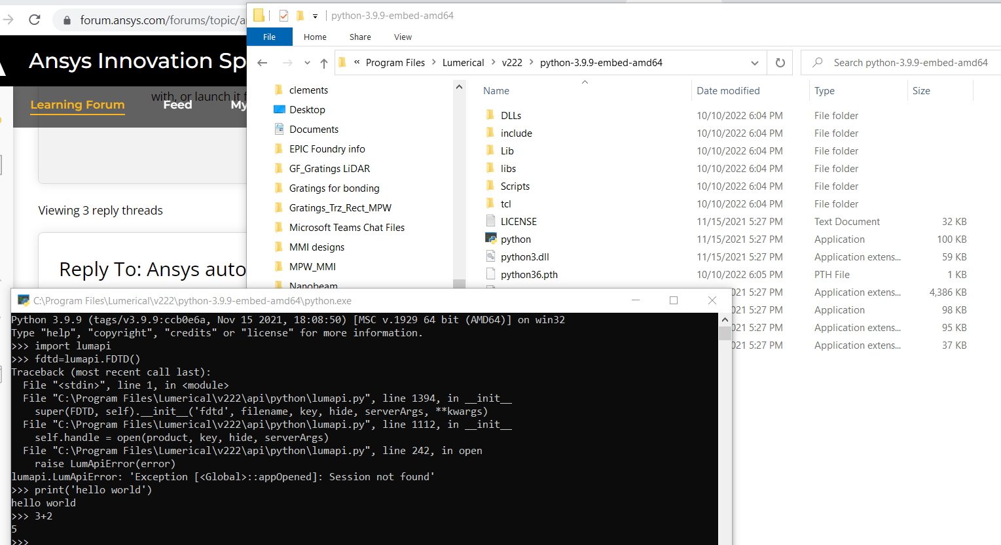The height and width of the screenshot is (545, 1001).
Task: Sort files by the Date modified column
Action: pos(728,91)
